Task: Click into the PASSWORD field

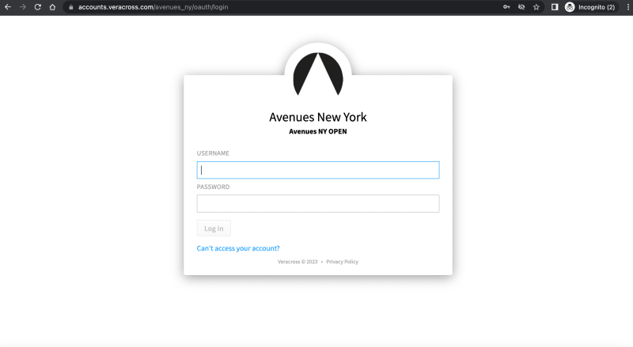Action: coord(318,203)
